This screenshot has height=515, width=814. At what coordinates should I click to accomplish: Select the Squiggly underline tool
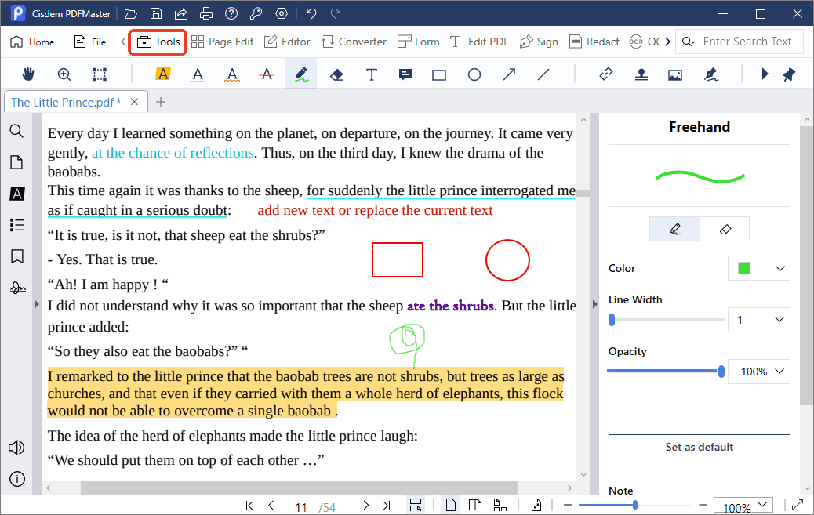click(x=232, y=74)
